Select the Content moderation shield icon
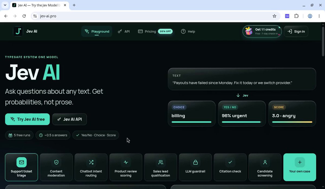Viewport: 325px width, 189px height. tap(56, 162)
